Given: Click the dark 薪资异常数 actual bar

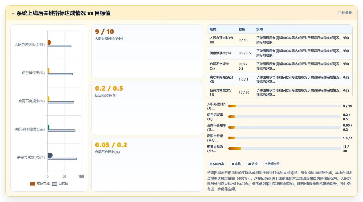Looking at the screenshot, I should tap(50, 155).
